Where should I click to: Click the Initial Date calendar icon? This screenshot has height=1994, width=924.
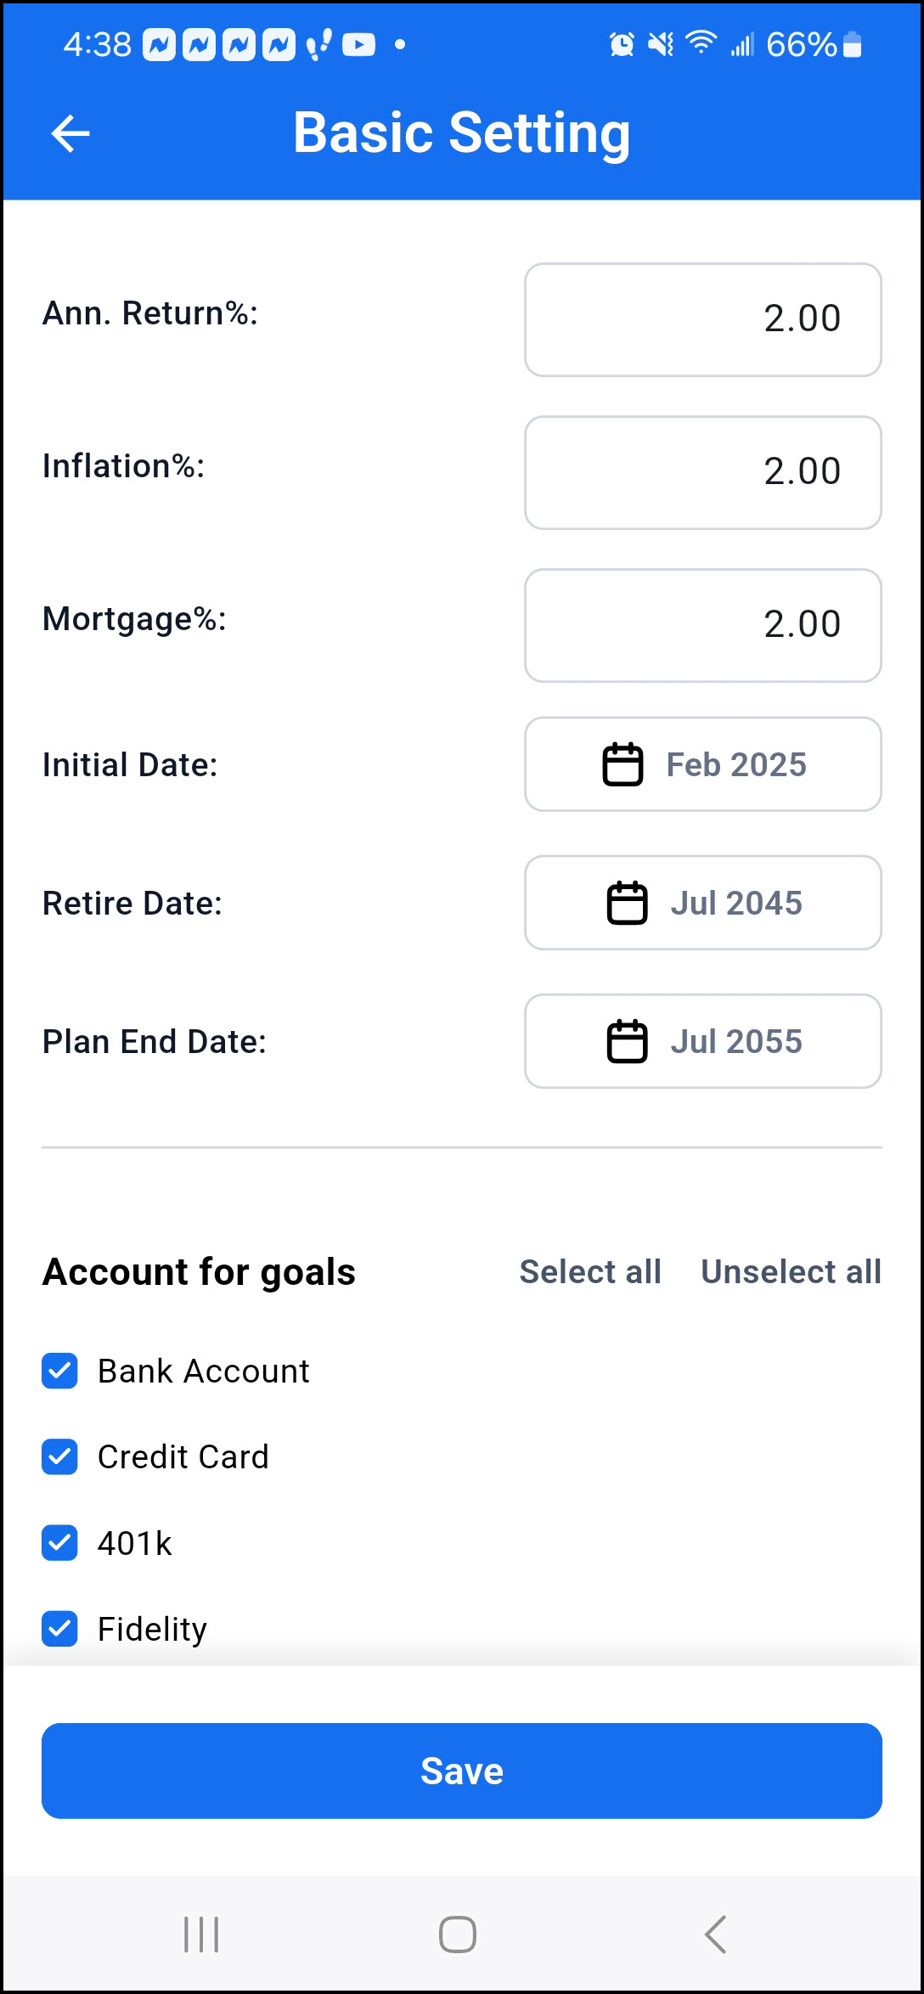tap(623, 764)
